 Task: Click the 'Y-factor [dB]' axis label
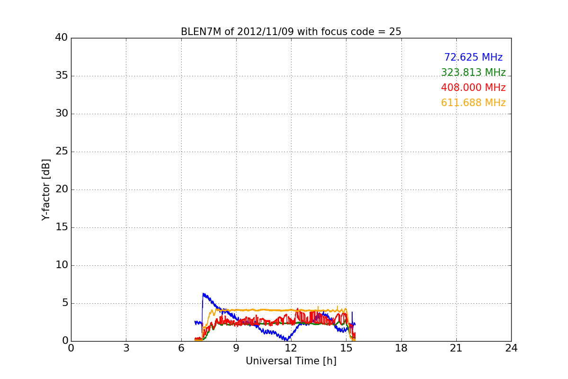(46, 189)
